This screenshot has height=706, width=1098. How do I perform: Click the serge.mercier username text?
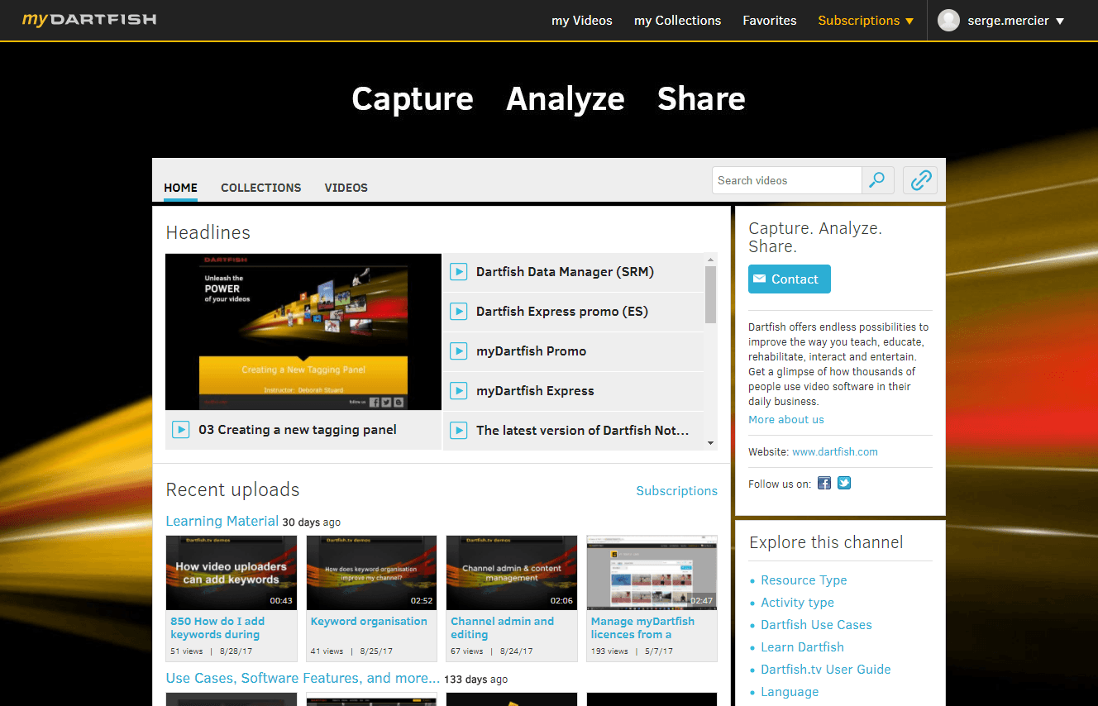pyautogui.click(x=1008, y=21)
